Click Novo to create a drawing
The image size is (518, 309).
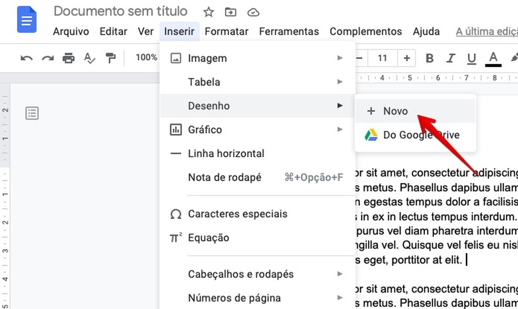(x=395, y=111)
